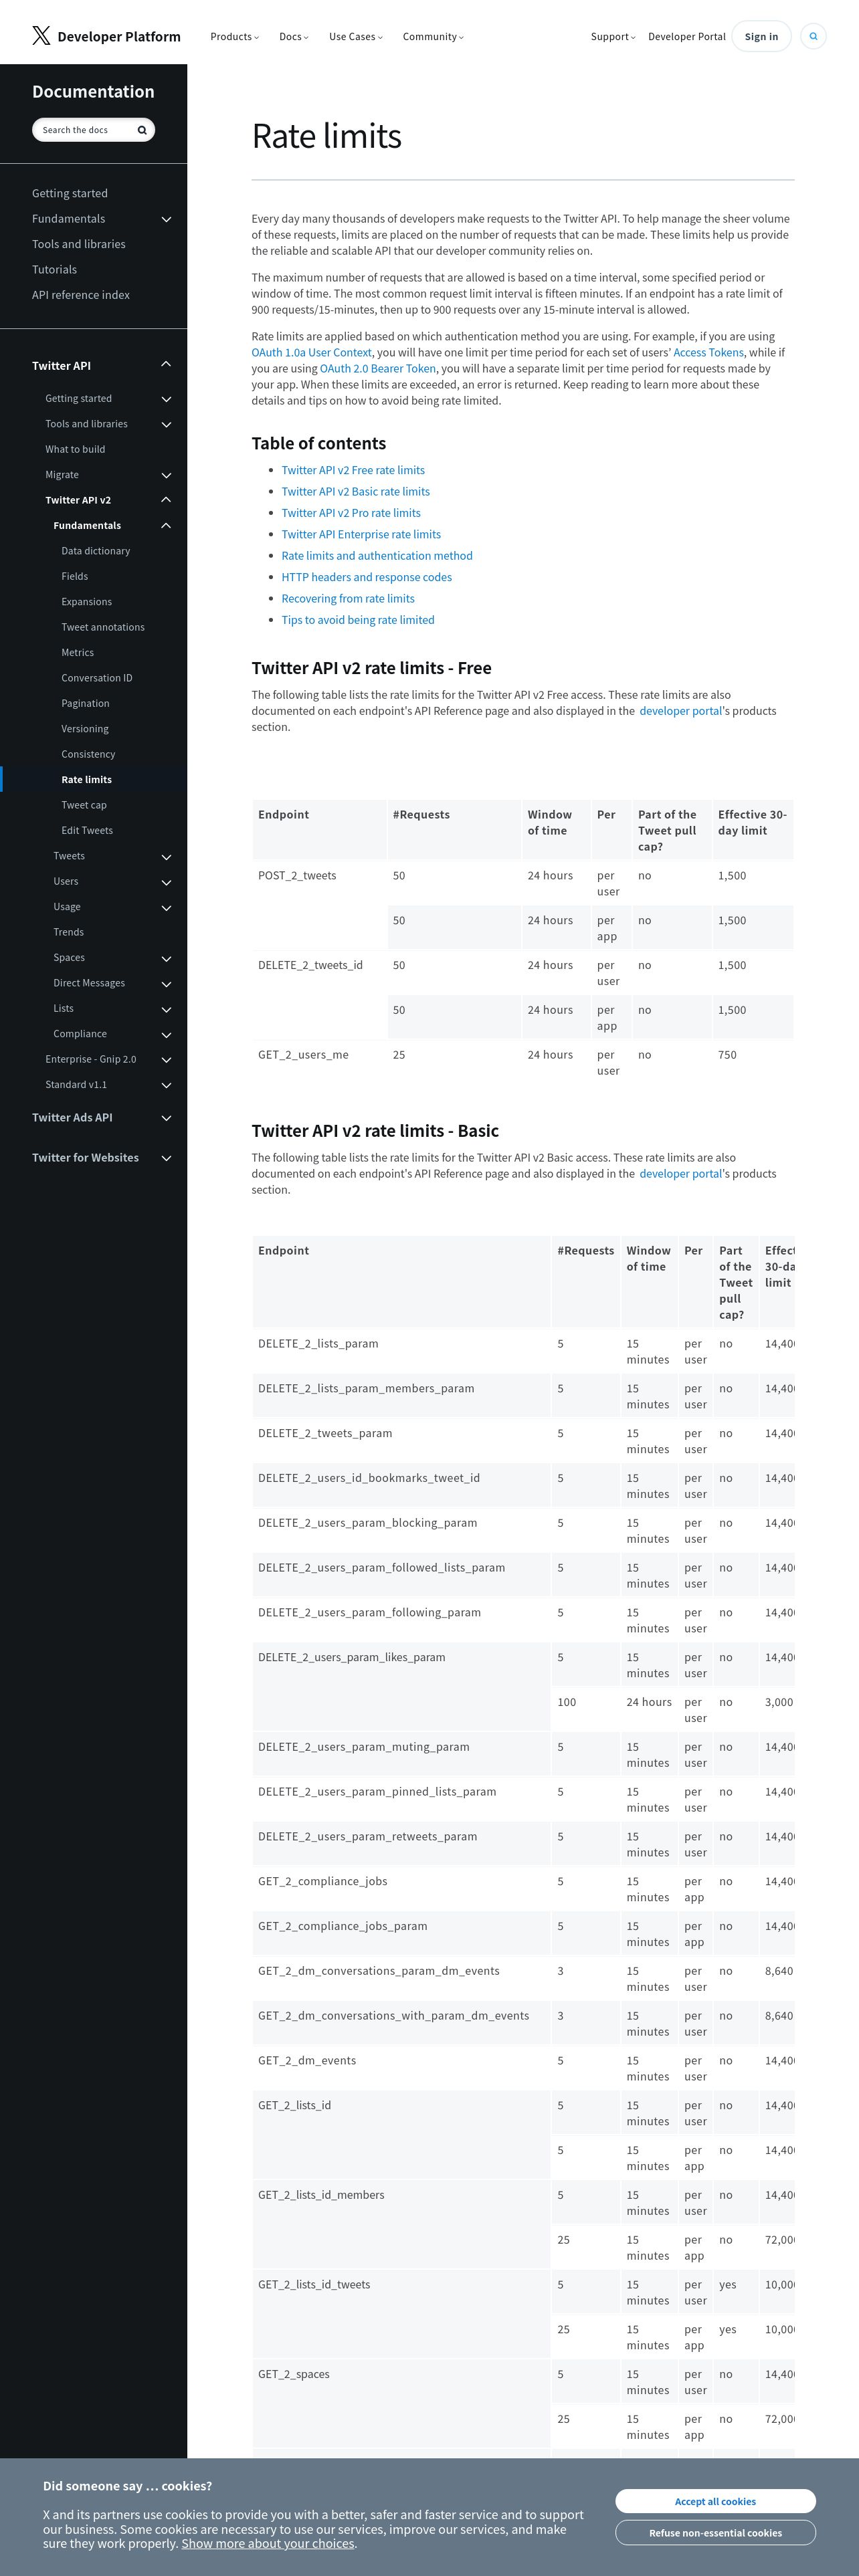
Task: Expand Standard v1.1 section
Action: [166, 1085]
